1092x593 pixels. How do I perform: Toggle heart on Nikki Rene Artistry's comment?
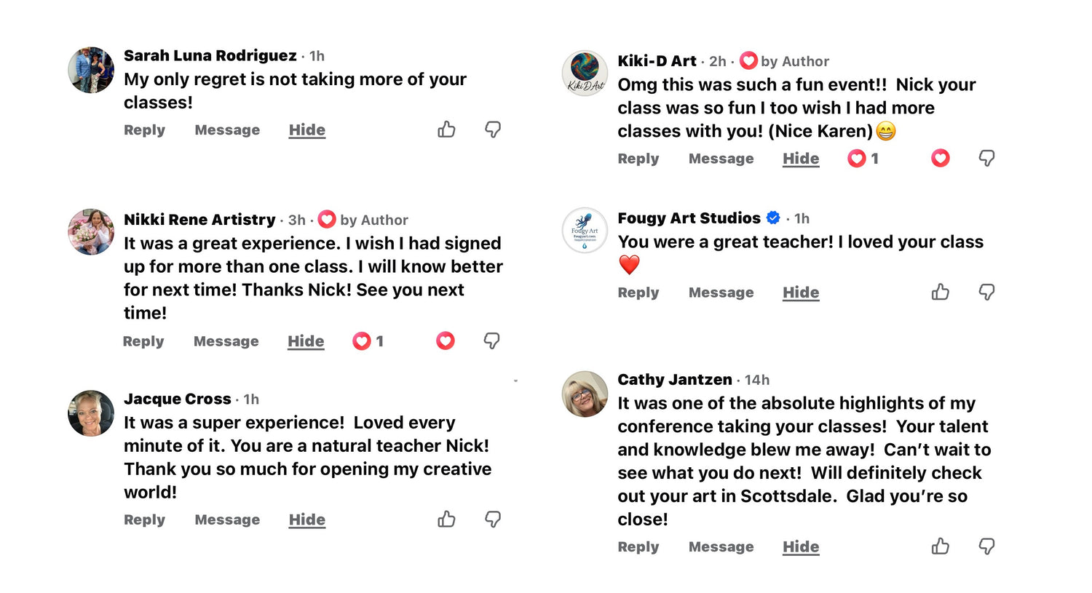[x=446, y=341]
